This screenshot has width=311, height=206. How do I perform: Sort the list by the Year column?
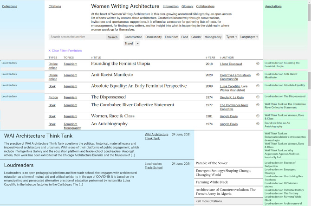point(211,58)
